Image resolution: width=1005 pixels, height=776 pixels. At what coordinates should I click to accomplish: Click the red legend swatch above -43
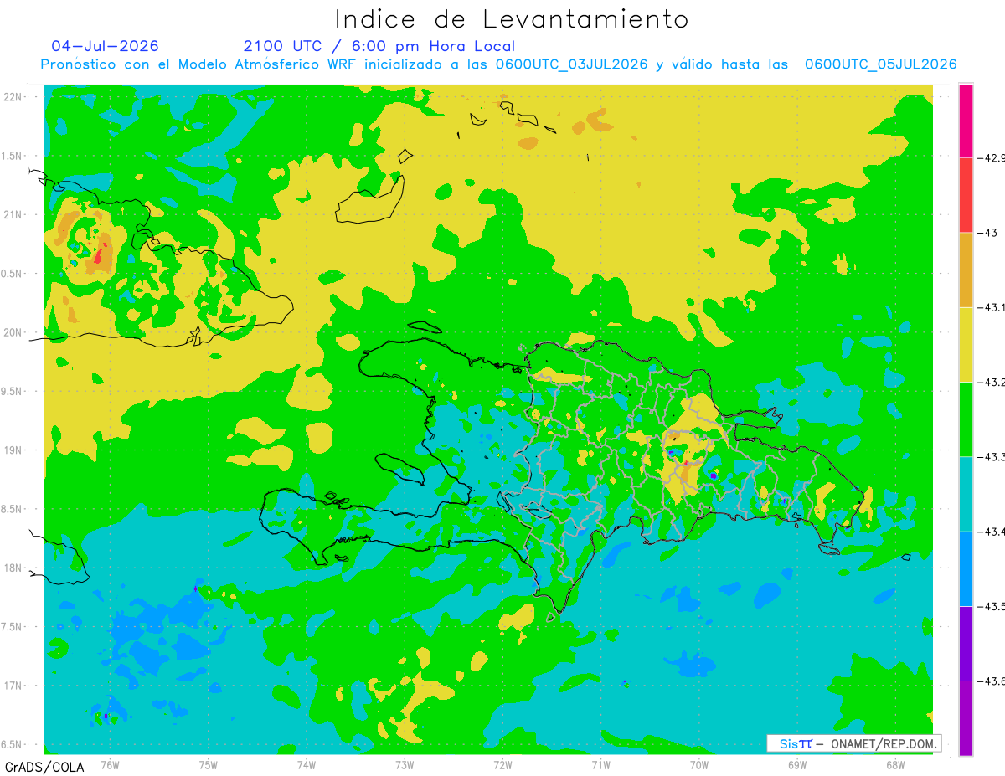(x=966, y=195)
